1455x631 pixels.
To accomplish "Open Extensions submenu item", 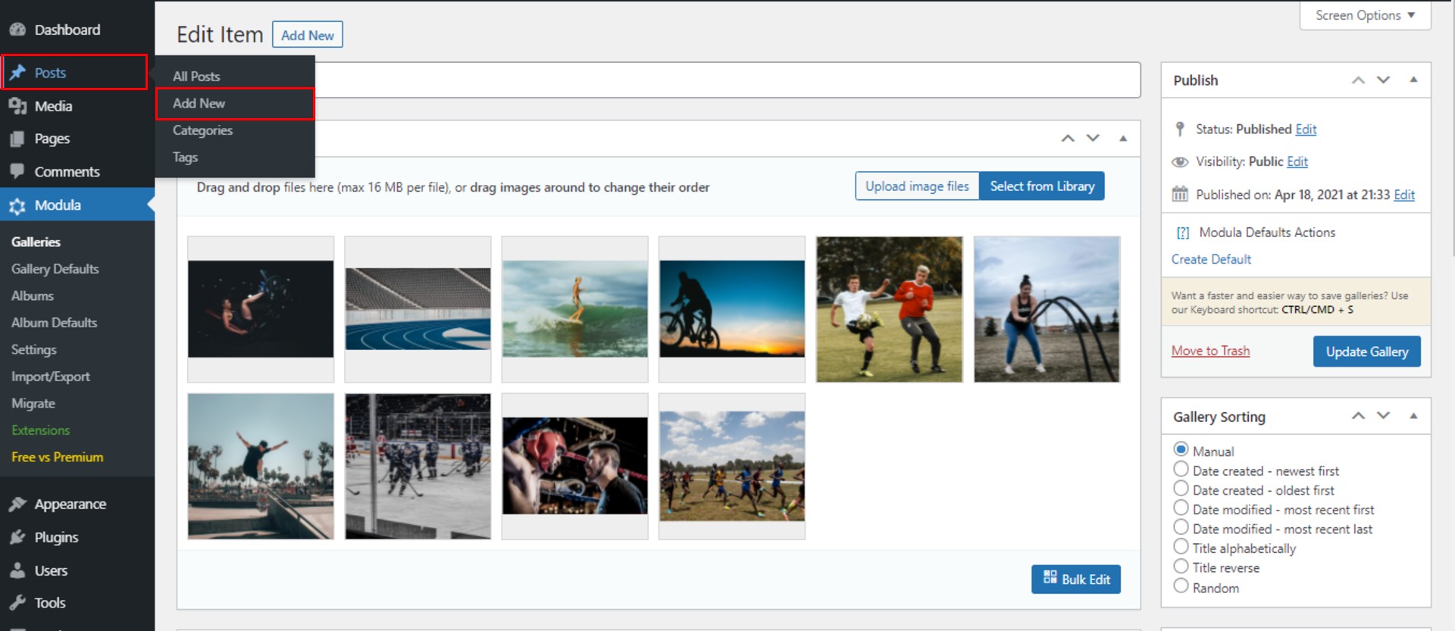I will pos(41,430).
